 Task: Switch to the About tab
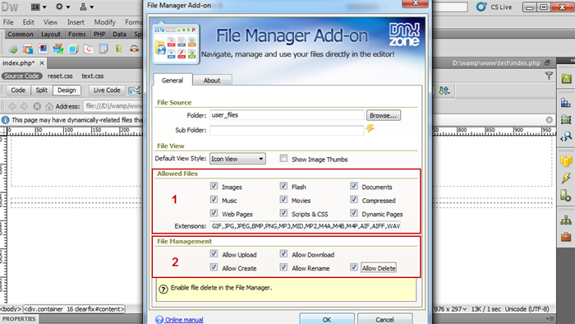212,81
